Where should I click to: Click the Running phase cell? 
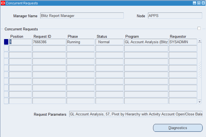click(80, 42)
